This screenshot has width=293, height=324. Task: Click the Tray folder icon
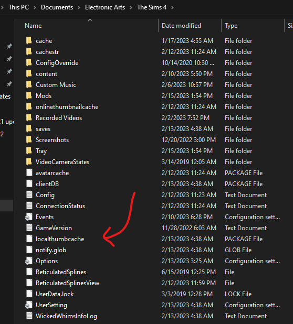(x=29, y=150)
